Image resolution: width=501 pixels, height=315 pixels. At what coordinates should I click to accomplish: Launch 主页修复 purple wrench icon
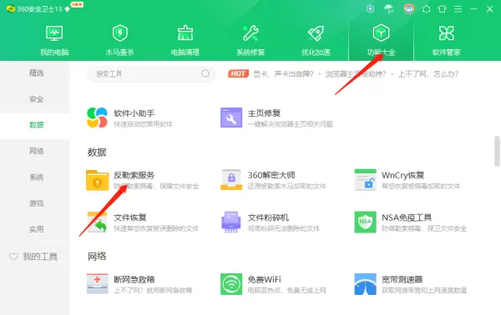coord(231,117)
